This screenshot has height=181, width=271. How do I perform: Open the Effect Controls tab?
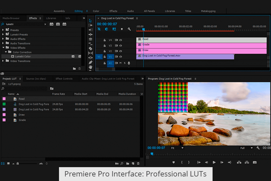(x=64, y=79)
